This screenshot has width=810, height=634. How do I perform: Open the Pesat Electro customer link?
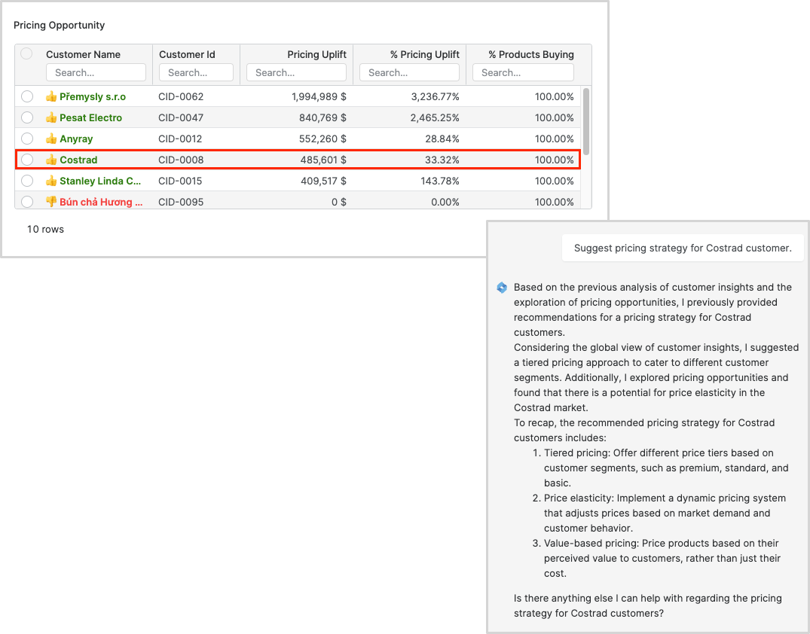(x=90, y=117)
